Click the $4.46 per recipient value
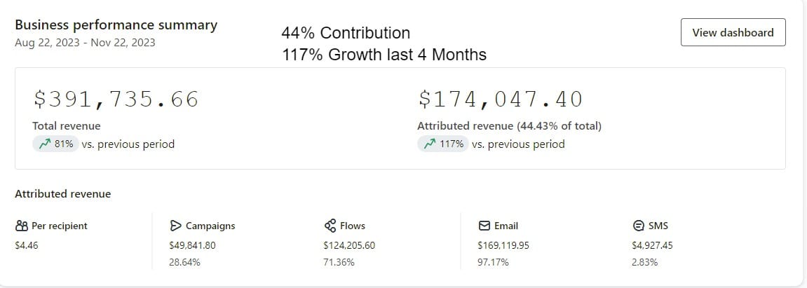This screenshot has height=288, width=807. click(26, 245)
